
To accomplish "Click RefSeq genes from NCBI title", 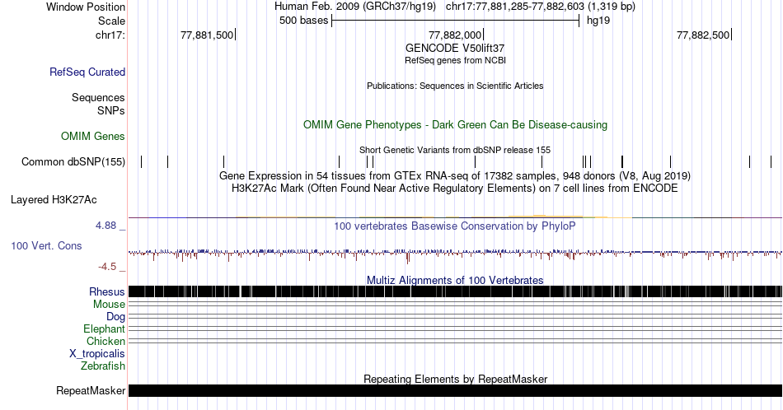I will click(x=455, y=60).
